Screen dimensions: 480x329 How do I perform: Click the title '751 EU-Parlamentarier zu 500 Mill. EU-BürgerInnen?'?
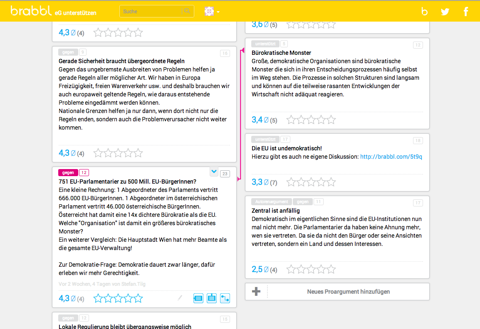click(x=127, y=182)
